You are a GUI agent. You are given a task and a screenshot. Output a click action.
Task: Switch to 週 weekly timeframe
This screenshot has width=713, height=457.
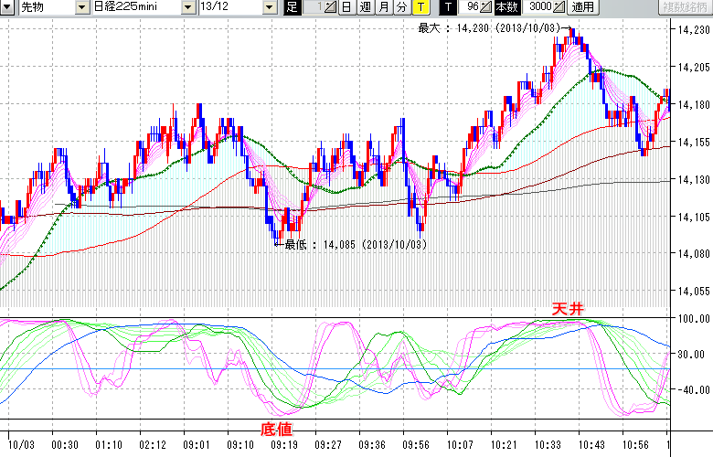pyautogui.click(x=365, y=7)
